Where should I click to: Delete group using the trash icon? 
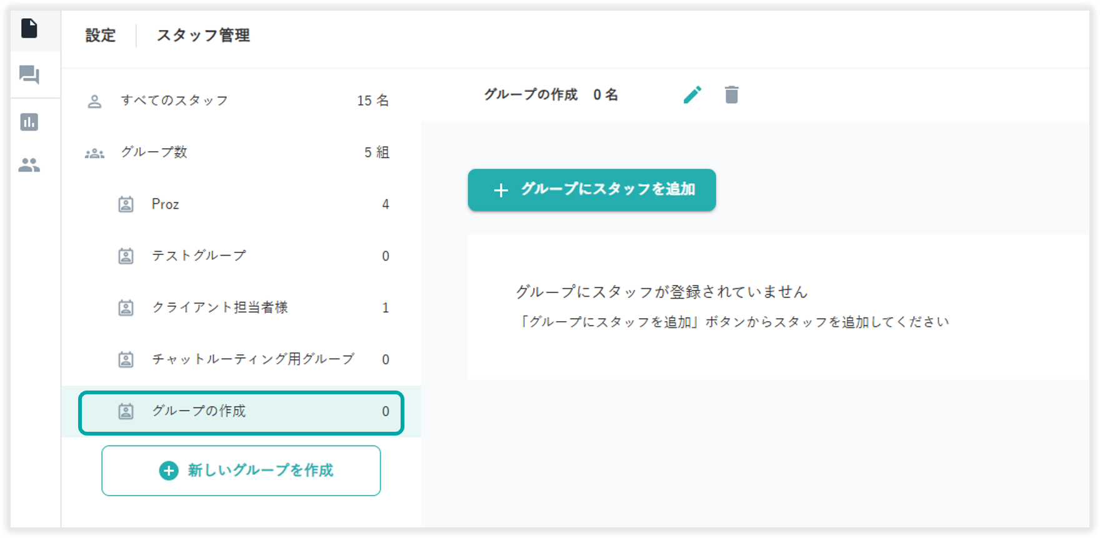coord(731,95)
